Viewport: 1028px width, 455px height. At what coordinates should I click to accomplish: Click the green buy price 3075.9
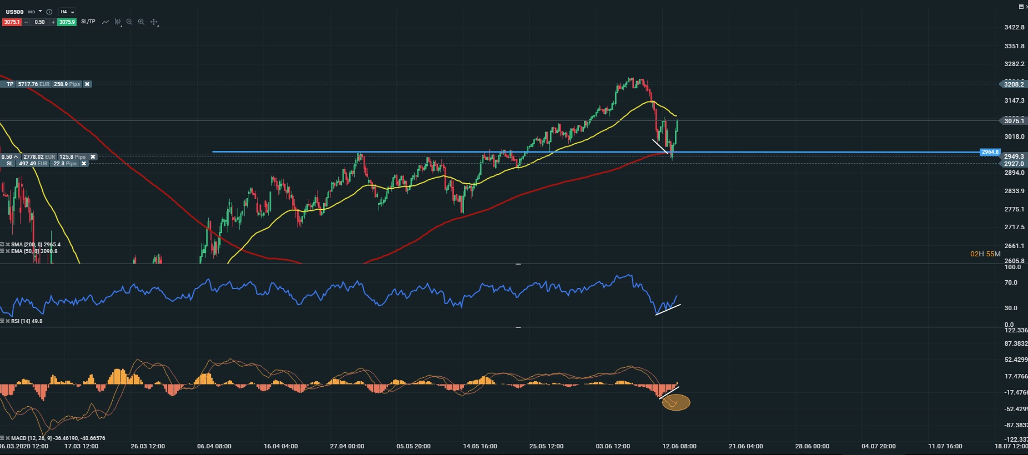[67, 22]
